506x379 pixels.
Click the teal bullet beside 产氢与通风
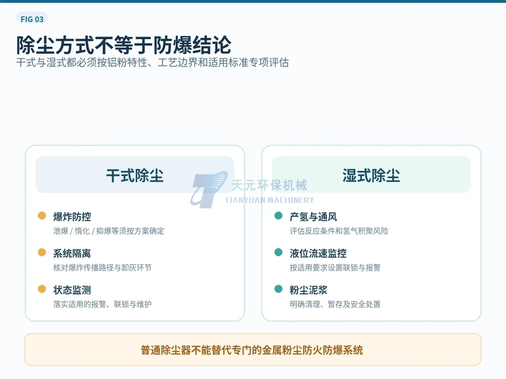coord(278,215)
